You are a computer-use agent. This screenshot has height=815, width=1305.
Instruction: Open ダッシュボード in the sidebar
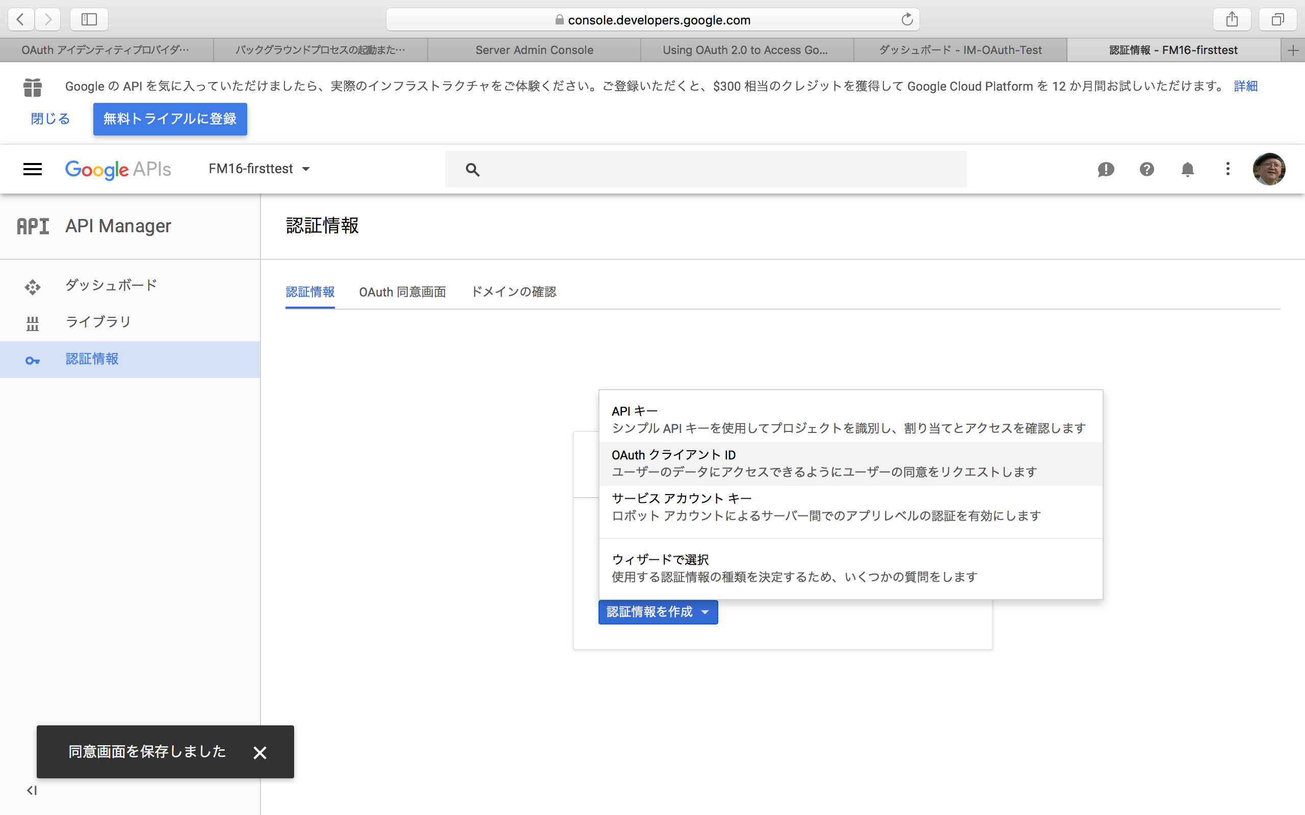[130, 285]
